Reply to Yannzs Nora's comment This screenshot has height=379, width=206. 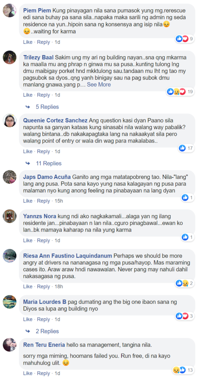pyautogui.click(x=44, y=241)
